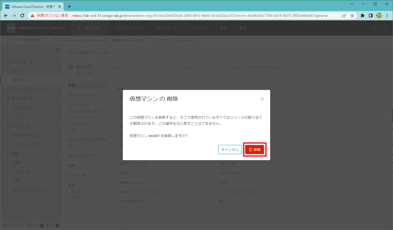The height and width of the screenshot is (230, 393).
Task: Open the extensions puzzle icon
Action: (x=363, y=15)
